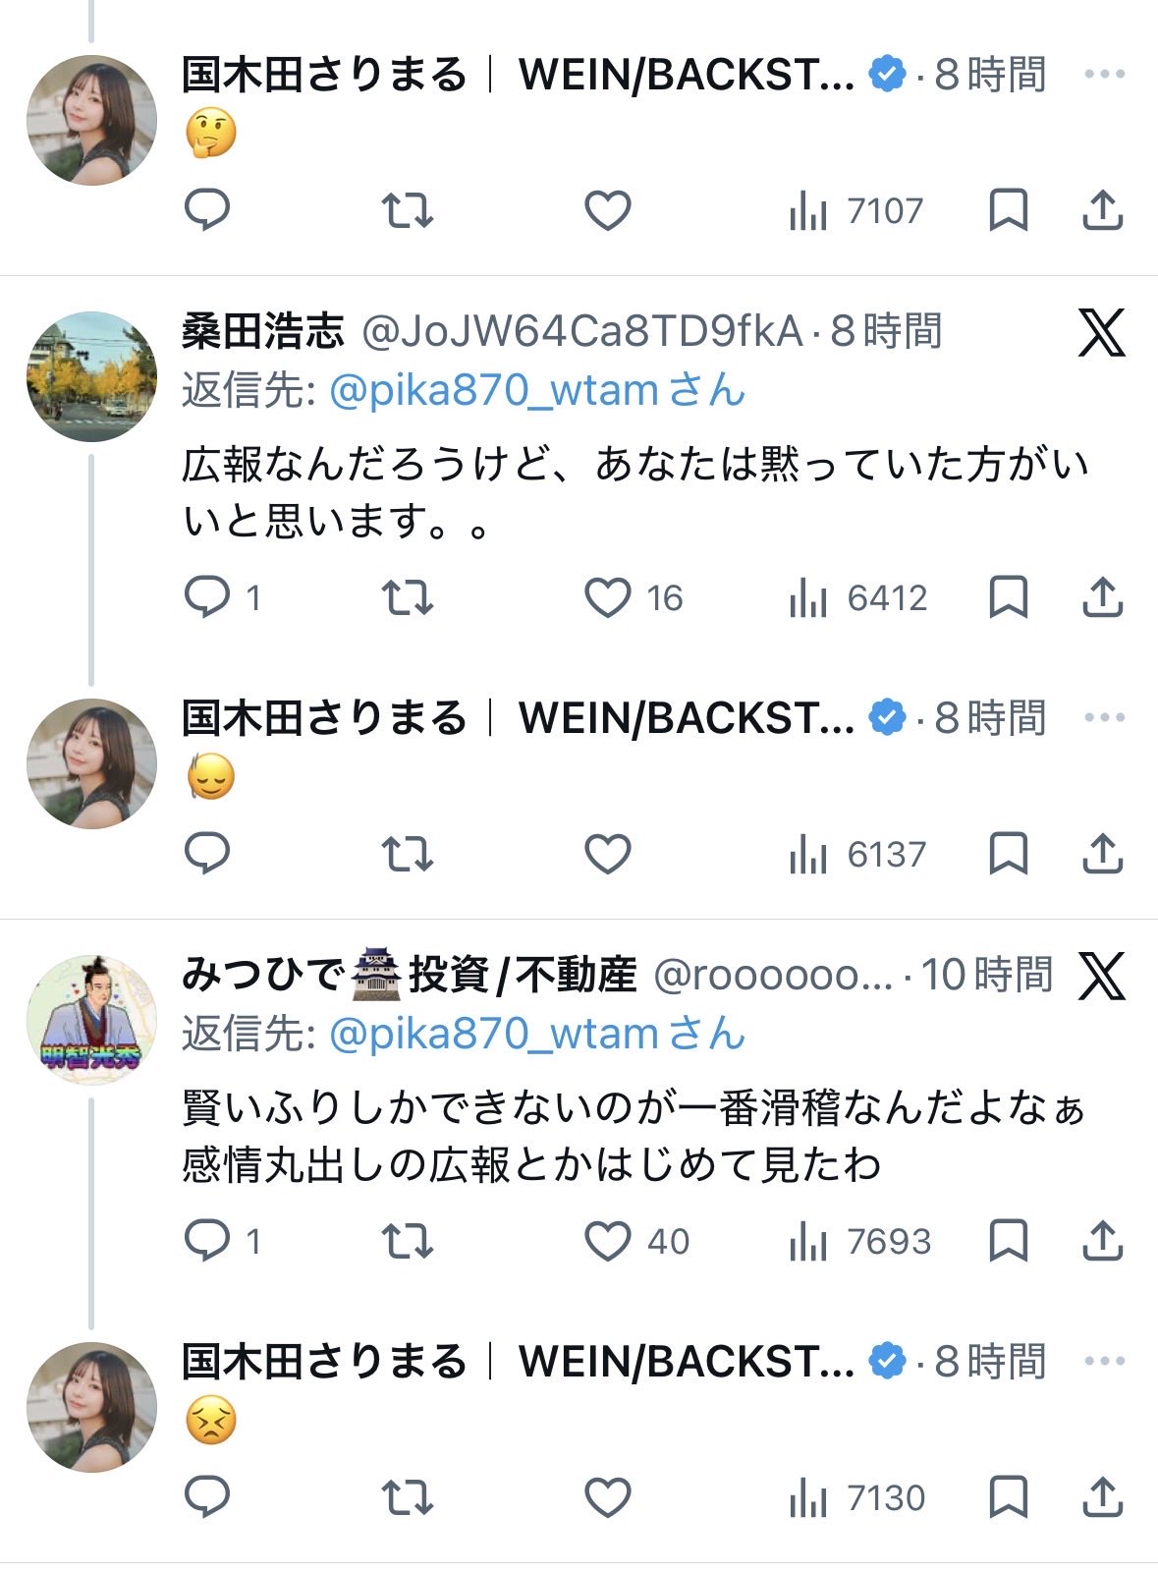Click the X logo on 桑田浩志's tweet
The height and width of the screenshot is (1573, 1158).
1102,332
